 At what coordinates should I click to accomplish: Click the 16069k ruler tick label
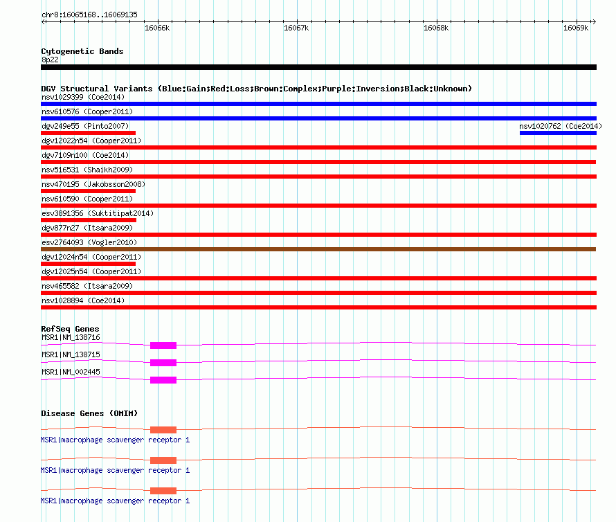click(x=576, y=28)
